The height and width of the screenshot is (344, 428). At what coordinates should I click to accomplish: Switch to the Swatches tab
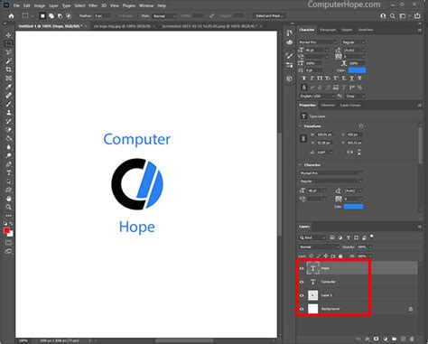[366, 30]
